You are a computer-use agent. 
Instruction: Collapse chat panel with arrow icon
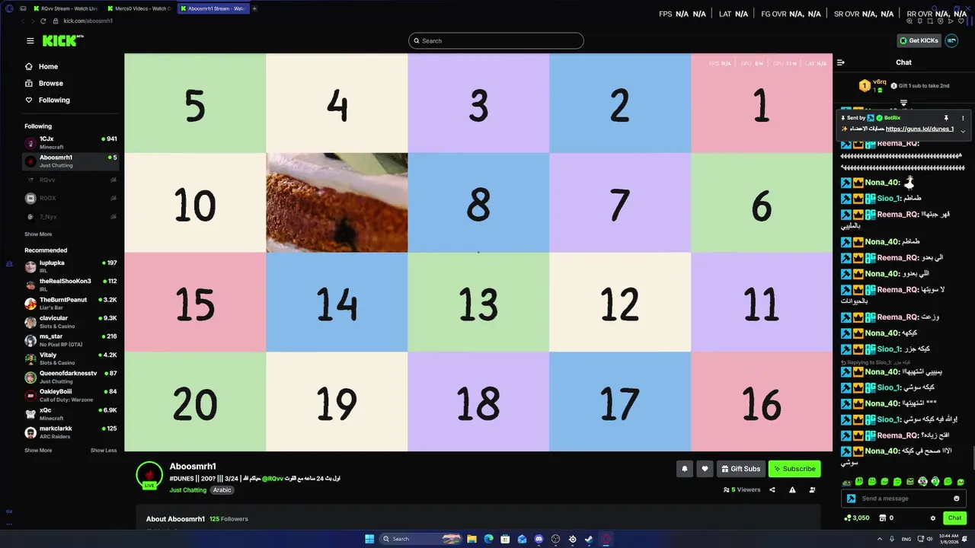pos(841,62)
